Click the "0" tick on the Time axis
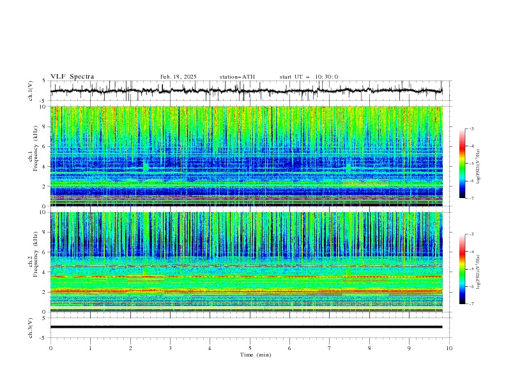The width and height of the screenshot is (506, 391). pos(50,348)
